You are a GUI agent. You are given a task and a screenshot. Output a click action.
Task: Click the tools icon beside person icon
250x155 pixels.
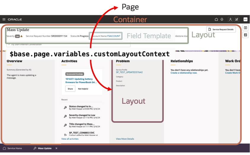tap(237, 19)
